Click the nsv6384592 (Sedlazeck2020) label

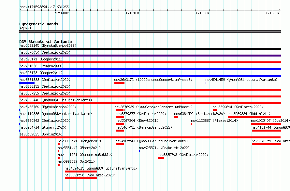pyautogui.click(x=199, y=114)
